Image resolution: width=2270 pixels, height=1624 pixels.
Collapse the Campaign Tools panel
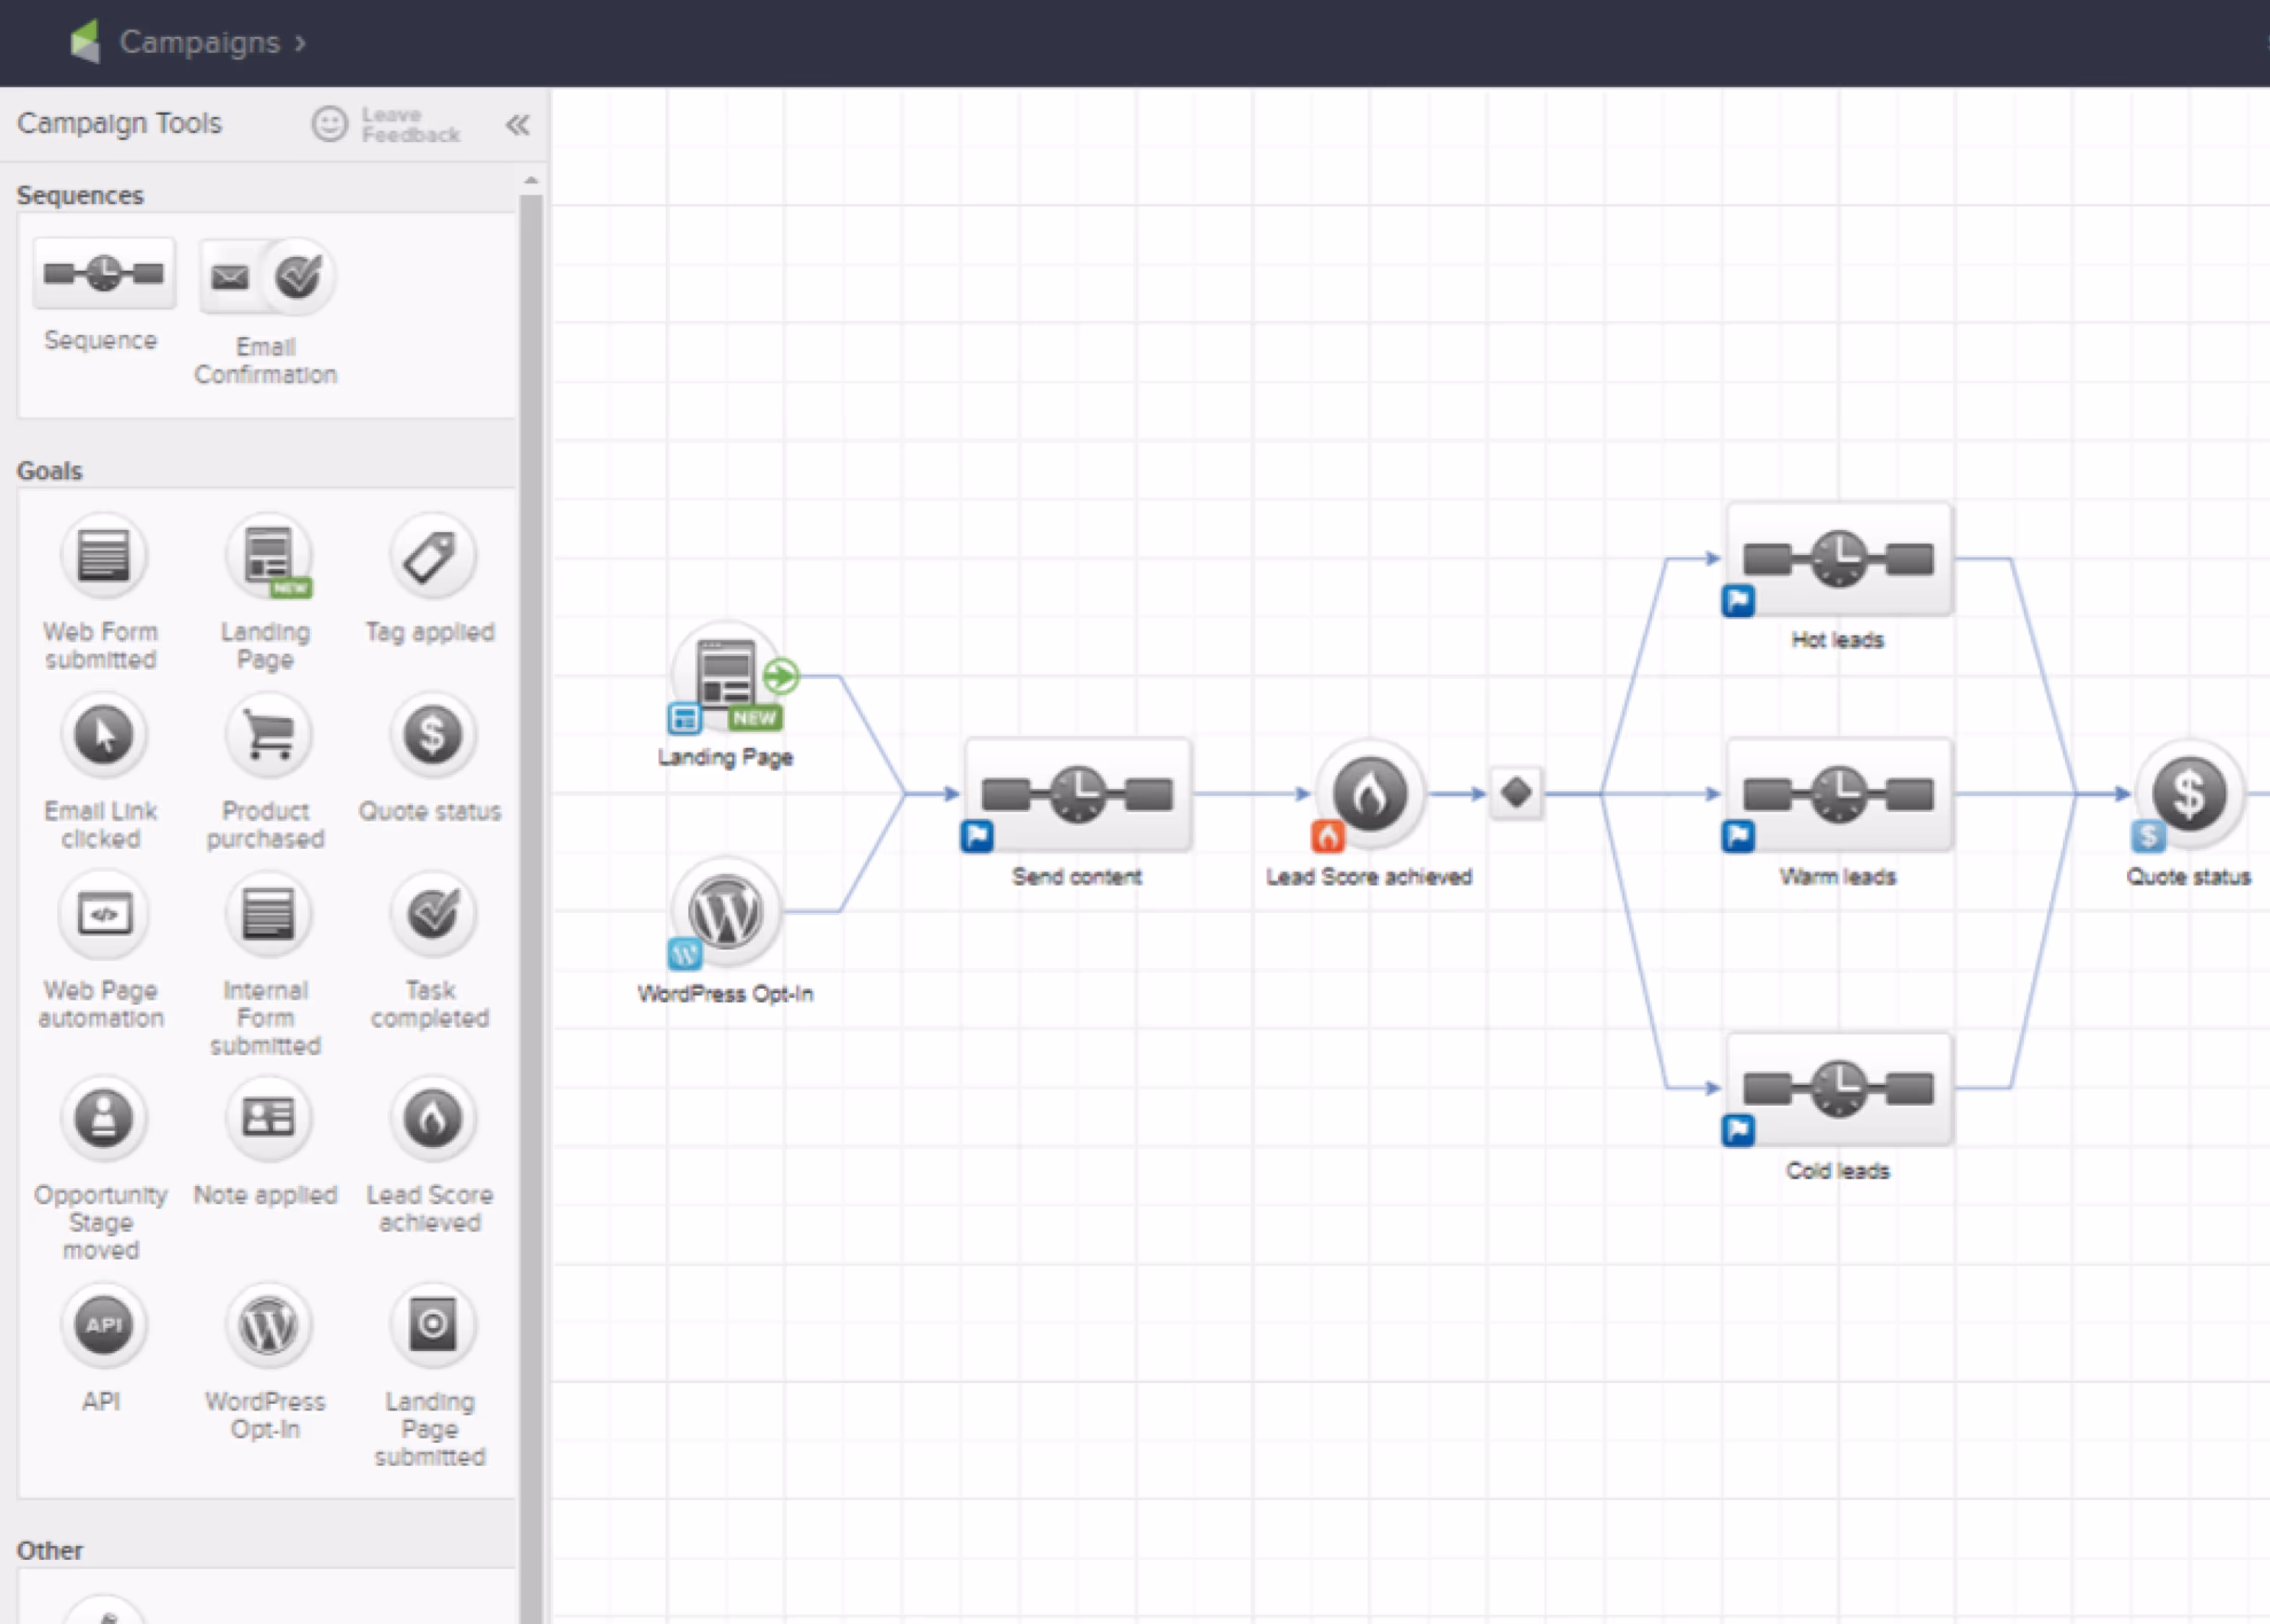[x=517, y=125]
